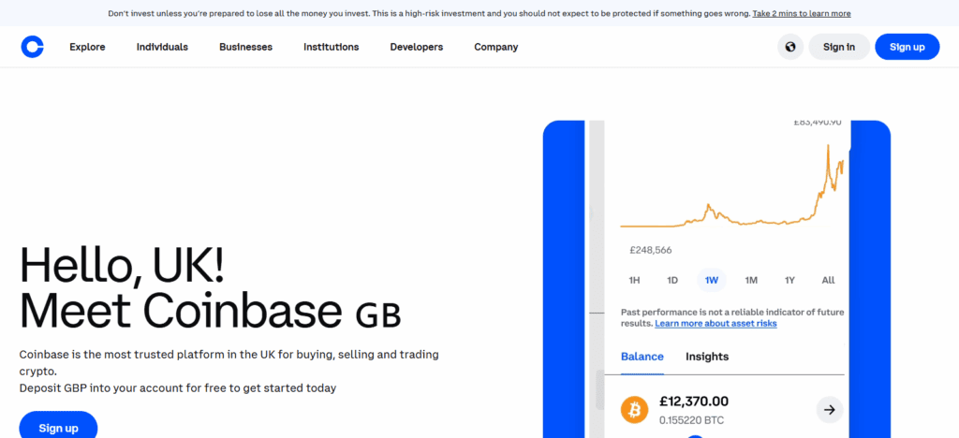959x438 pixels.
Task: Click the 'Don't invest unless' risk warning text
Action: (x=429, y=13)
